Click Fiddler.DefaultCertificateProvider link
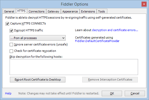Image resolution: width=149 pixels, height=100 pixels. (97, 41)
